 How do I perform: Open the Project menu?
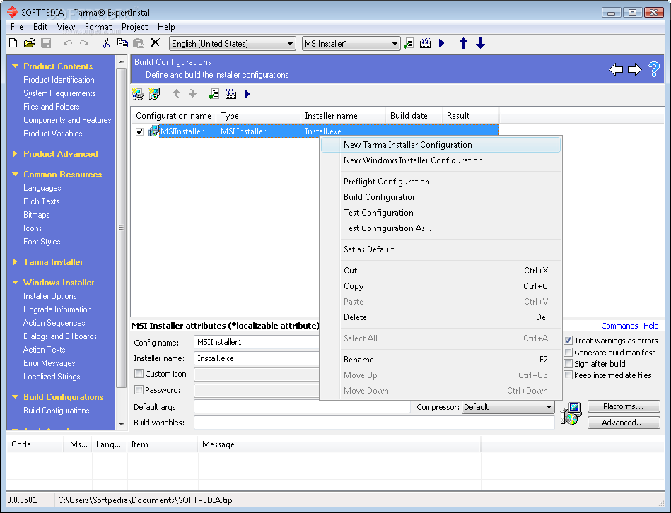(x=135, y=27)
